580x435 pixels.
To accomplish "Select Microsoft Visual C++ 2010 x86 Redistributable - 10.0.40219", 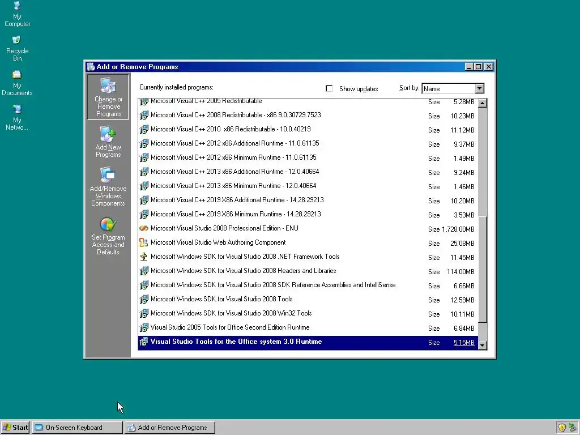I will point(308,130).
